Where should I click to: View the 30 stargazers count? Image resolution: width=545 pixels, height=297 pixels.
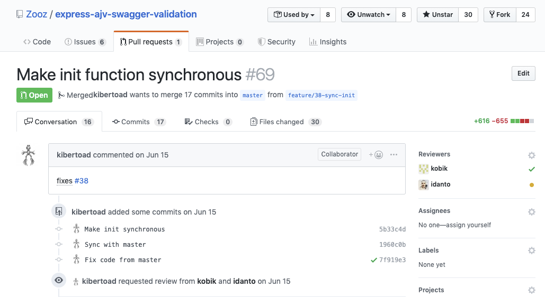tap(468, 15)
